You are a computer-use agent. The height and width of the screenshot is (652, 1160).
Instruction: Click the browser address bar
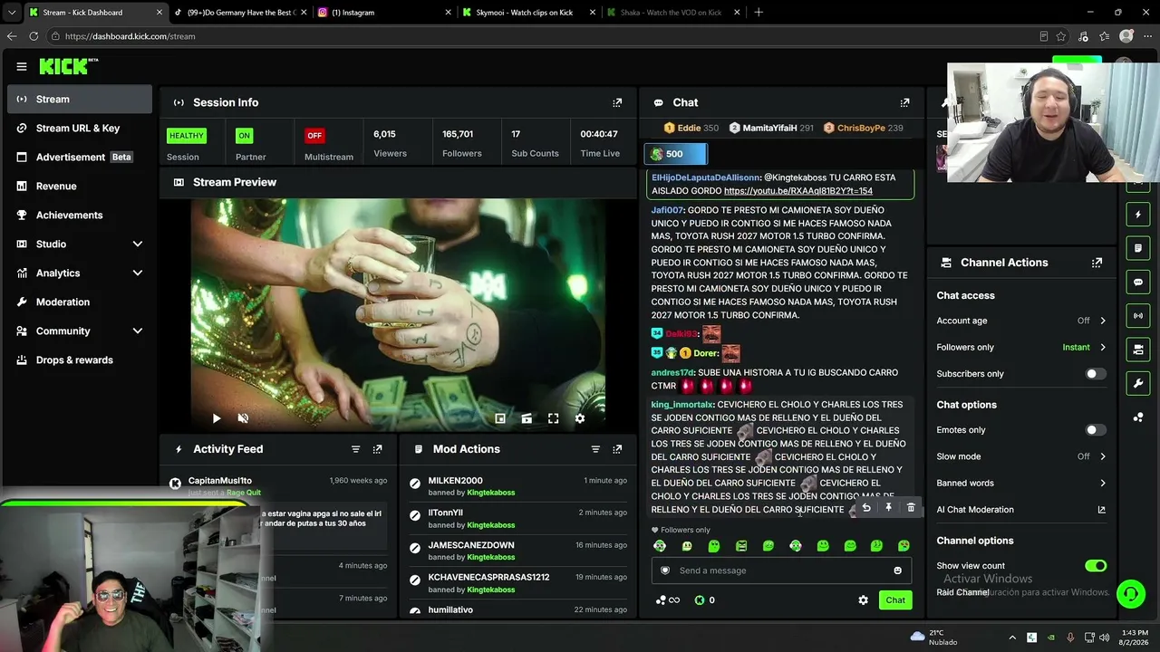pyautogui.click(x=544, y=36)
